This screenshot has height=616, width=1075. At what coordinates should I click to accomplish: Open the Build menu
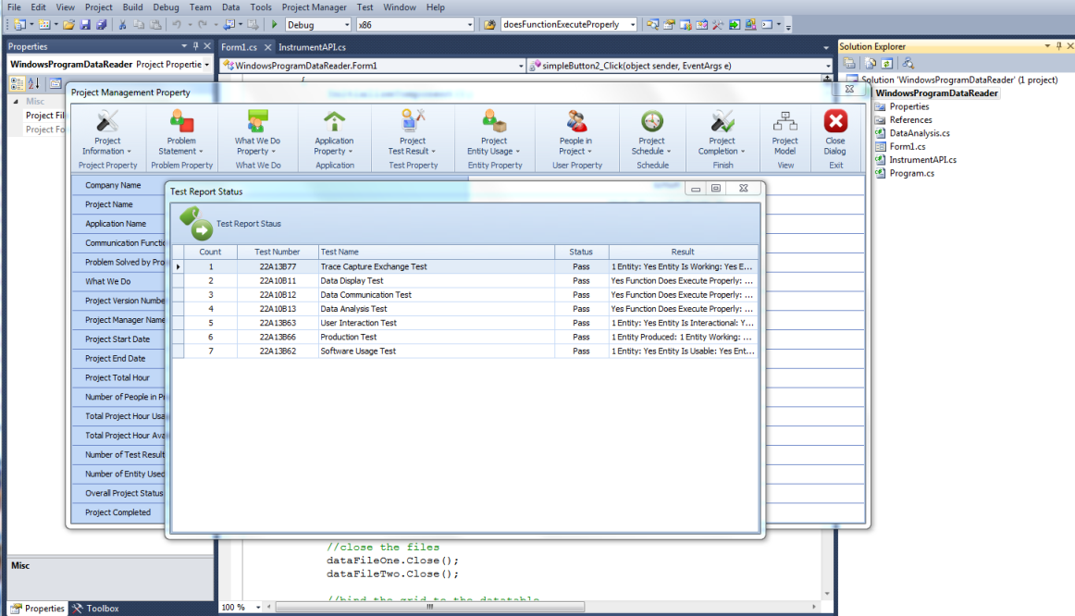[x=132, y=6]
